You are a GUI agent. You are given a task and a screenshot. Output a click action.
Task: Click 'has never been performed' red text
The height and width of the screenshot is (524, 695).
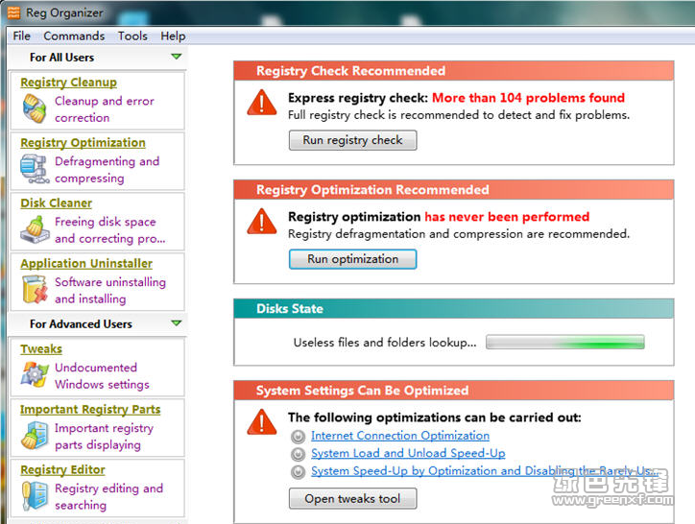tap(507, 216)
